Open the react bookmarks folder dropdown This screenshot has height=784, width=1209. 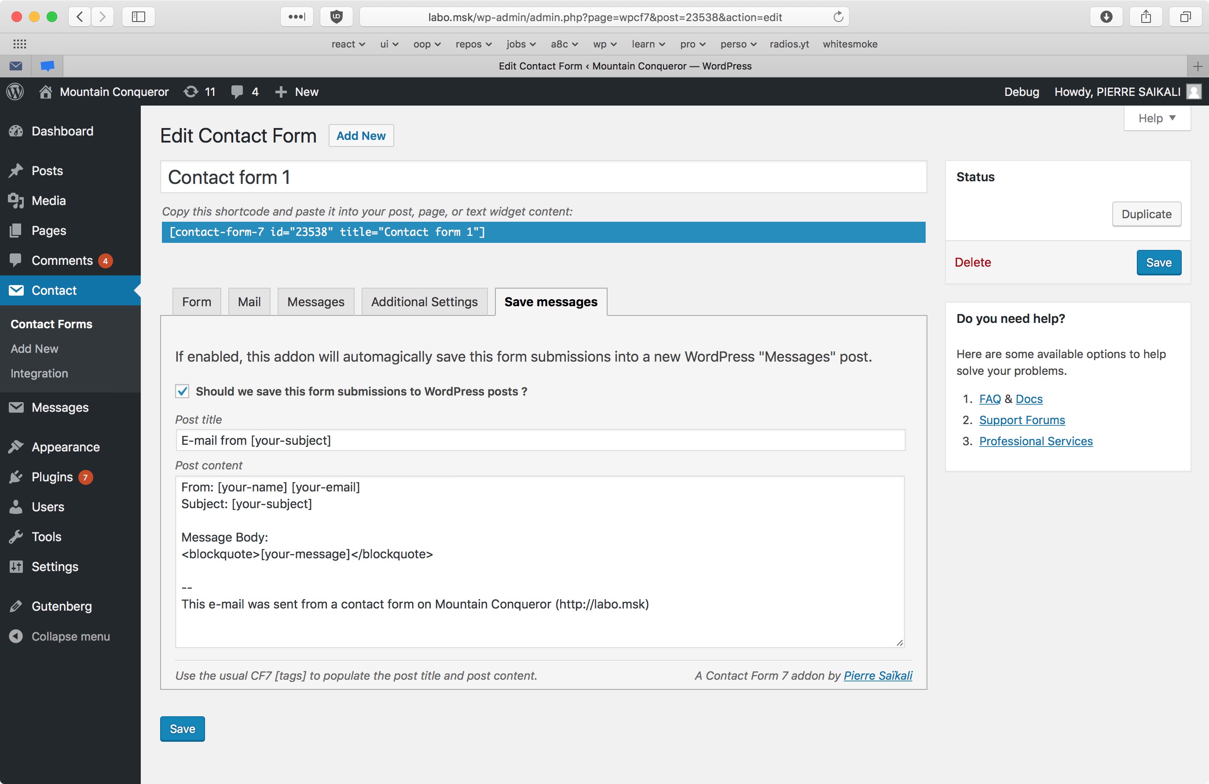[x=348, y=44]
